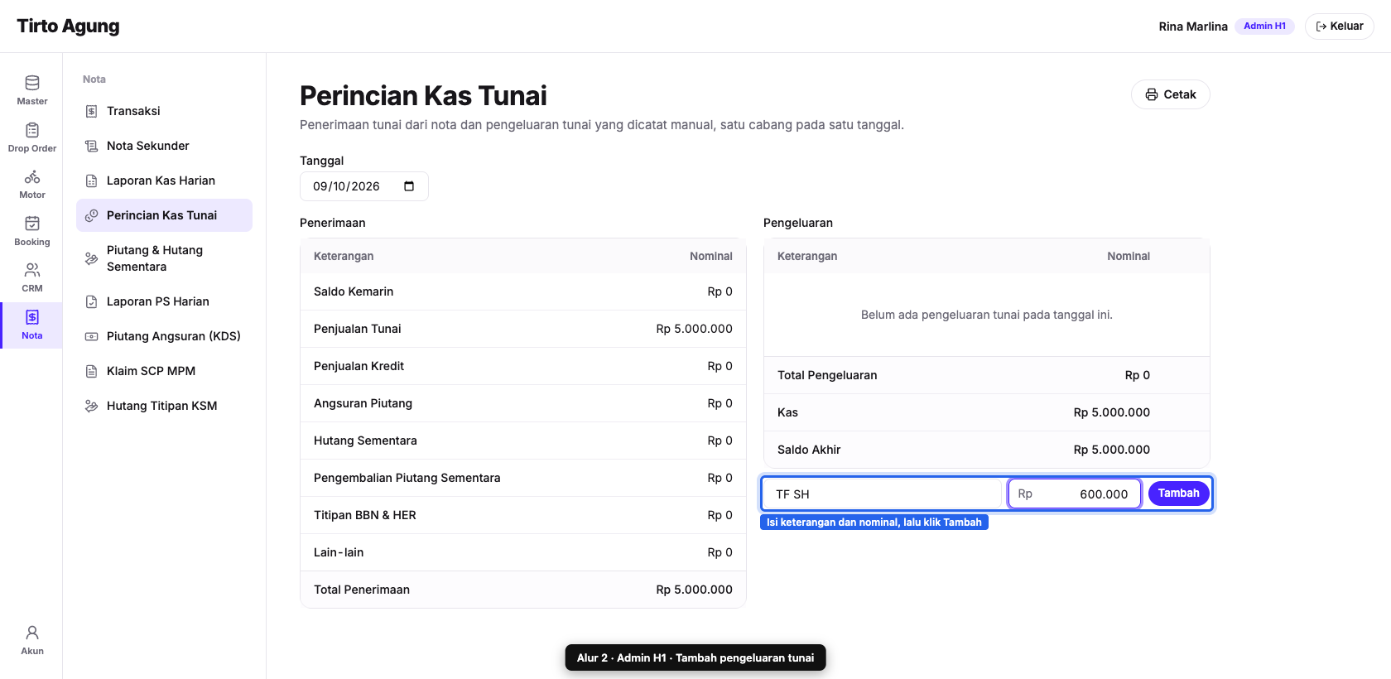Click the Cetak print button
Image resolution: width=1391 pixels, height=679 pixels.
[1170, 94]
